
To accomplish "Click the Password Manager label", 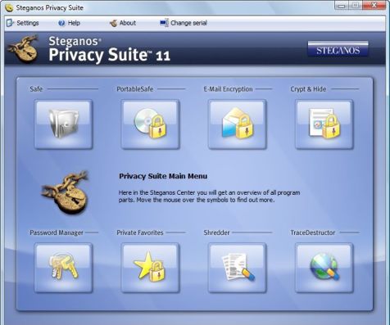I will (57, 232).
